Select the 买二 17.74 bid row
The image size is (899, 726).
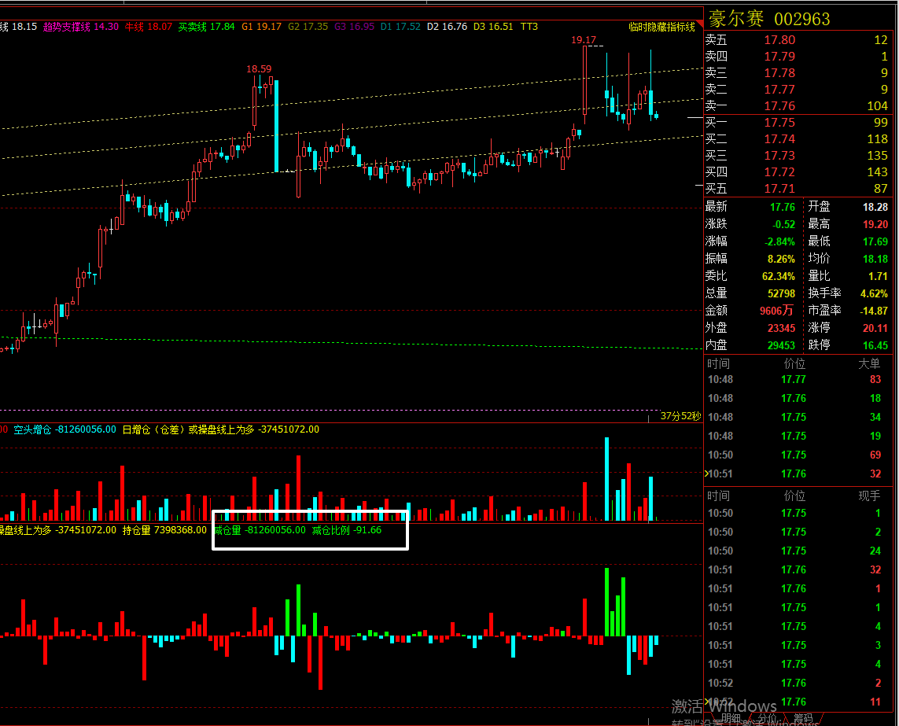coord(797,138)
